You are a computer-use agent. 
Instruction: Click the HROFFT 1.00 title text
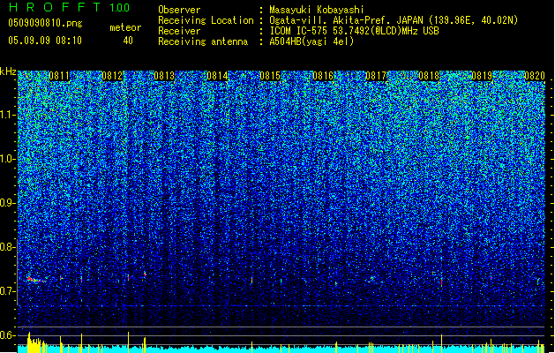[x=69, y=7]
